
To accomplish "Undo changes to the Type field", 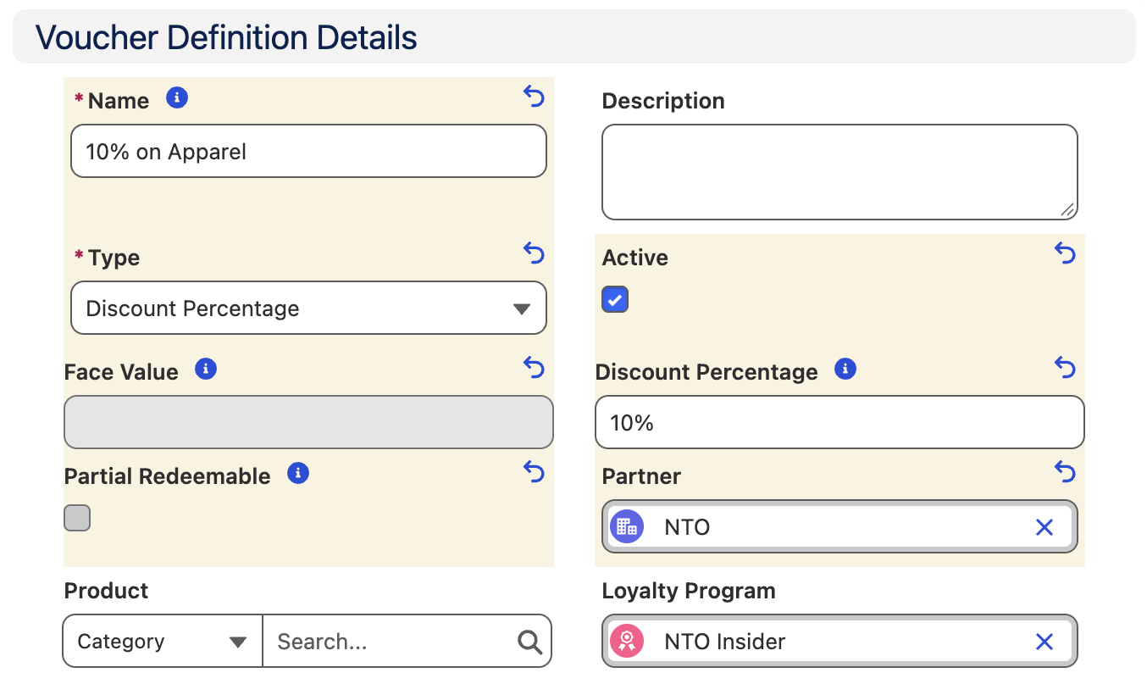I will tap(534, 253).
